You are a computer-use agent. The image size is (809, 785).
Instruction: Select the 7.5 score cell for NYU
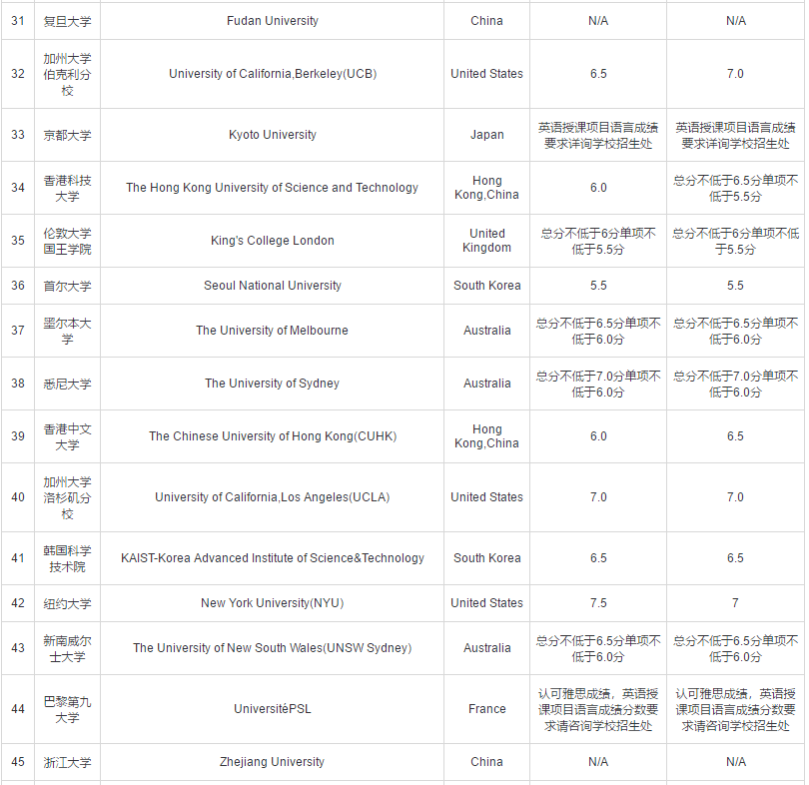[x=597, y=602]
